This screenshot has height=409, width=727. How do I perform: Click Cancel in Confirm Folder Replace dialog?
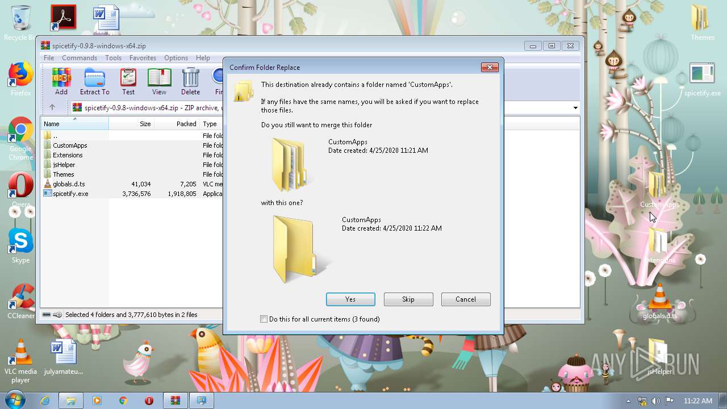tap(466, 299)
